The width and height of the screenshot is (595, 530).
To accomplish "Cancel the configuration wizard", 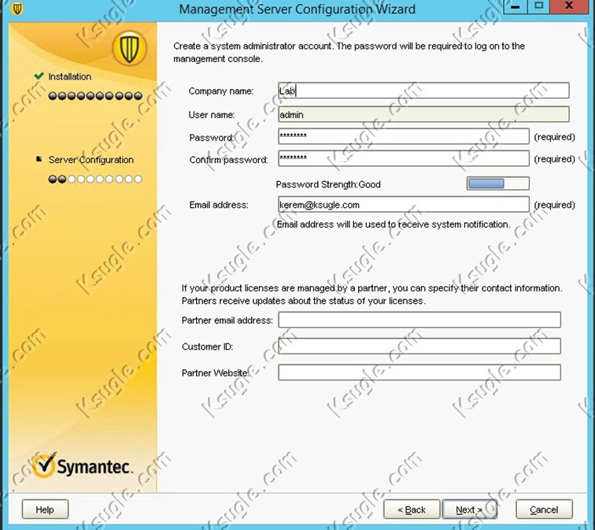I will (x=544, y=509).
